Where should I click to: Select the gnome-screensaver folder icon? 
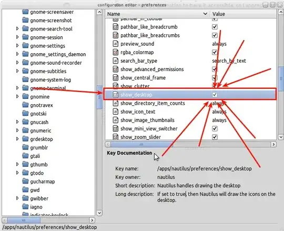[x=25, y=12]
